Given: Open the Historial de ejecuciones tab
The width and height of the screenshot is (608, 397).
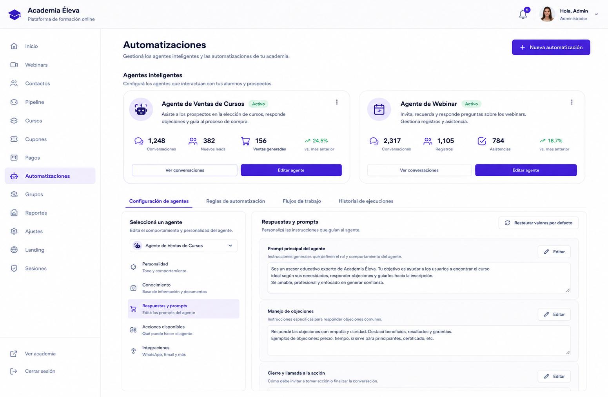Looking at the screenshot, I should point(366,201).
